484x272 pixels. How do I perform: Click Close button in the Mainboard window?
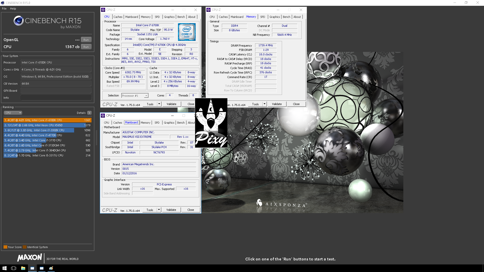coord(191,210)
